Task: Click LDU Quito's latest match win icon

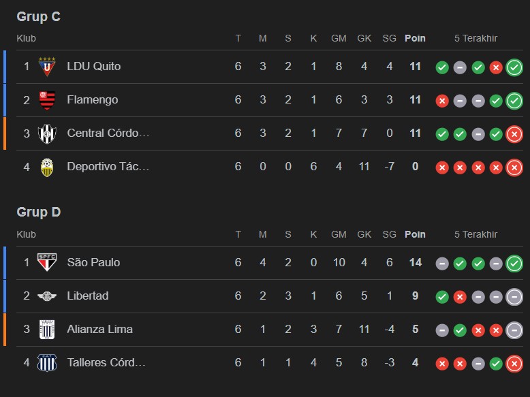Action: (514, 67)
